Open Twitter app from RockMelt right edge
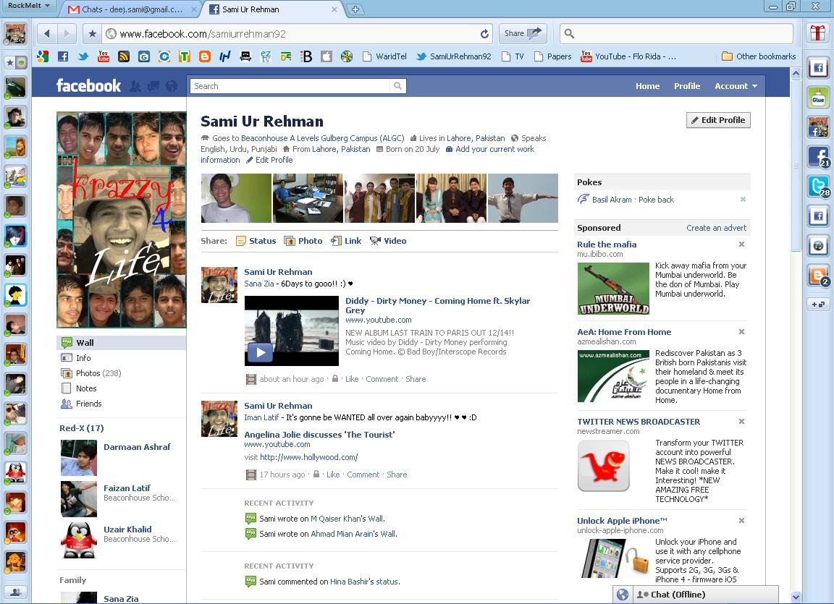 point(818,186)
